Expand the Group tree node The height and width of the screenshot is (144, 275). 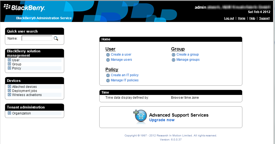click(9, 64)
